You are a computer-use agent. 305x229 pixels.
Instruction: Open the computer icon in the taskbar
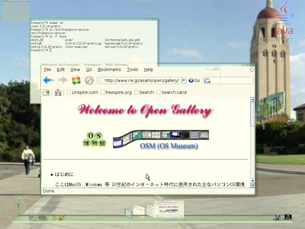click(x=32, y=217)
